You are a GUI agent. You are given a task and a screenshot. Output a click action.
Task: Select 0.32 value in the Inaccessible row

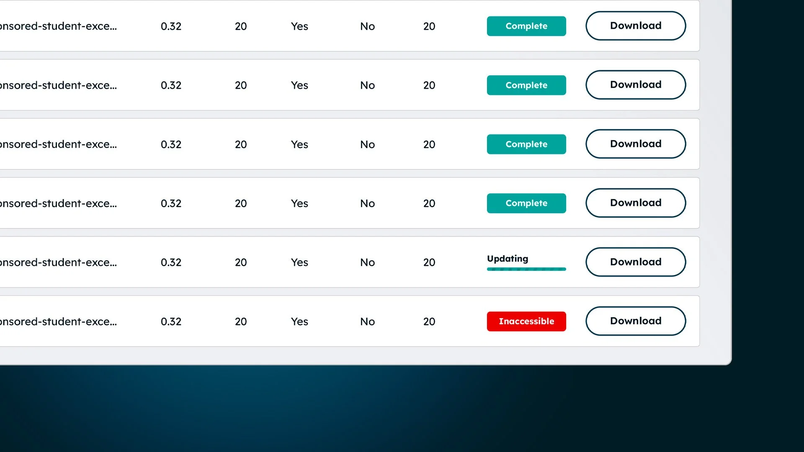point(171,321)
